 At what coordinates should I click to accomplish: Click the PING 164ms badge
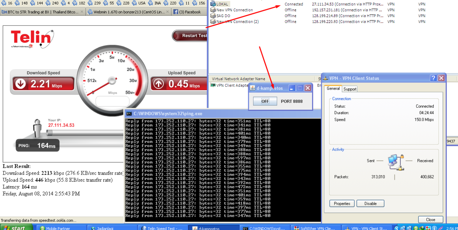37,145
